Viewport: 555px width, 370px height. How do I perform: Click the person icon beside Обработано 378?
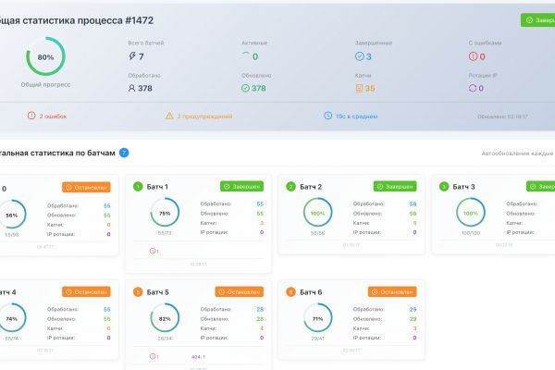[131, 88]
